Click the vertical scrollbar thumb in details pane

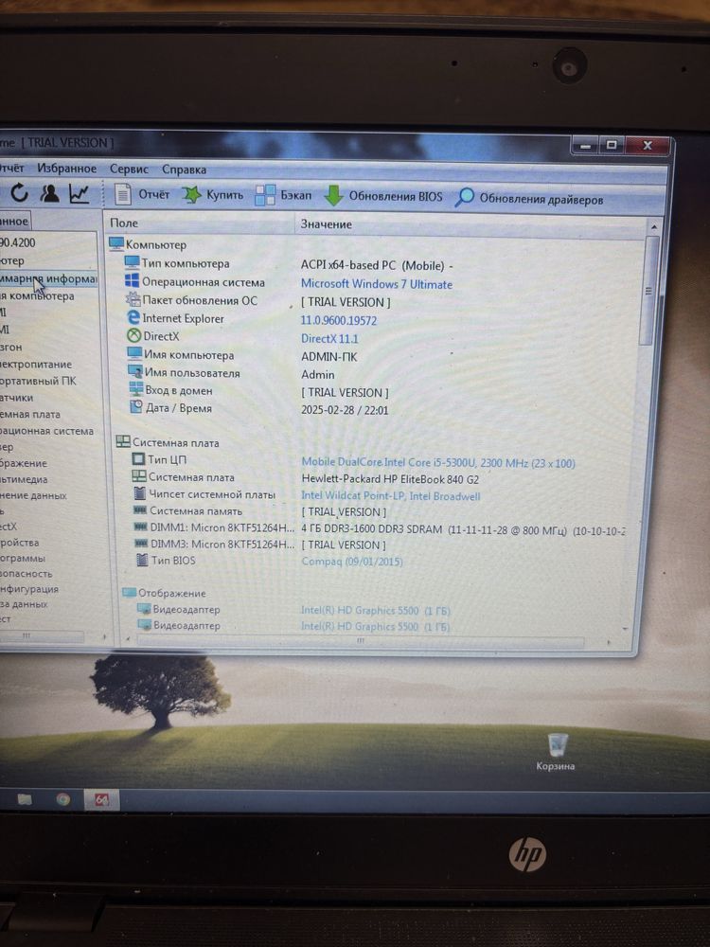(649, 290)
